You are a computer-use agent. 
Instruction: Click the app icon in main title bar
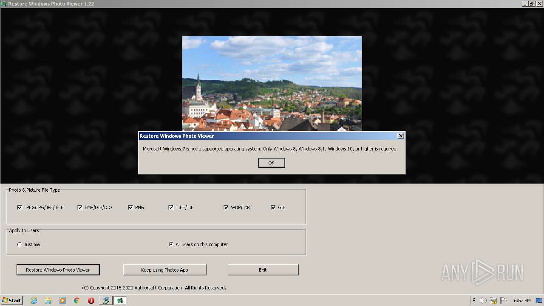click(x=4, y=4)
